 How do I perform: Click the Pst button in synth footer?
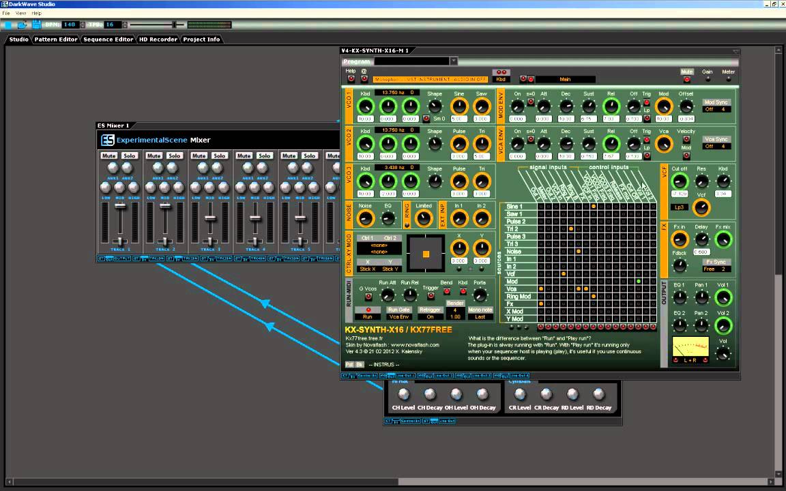[x=349, y=364]
